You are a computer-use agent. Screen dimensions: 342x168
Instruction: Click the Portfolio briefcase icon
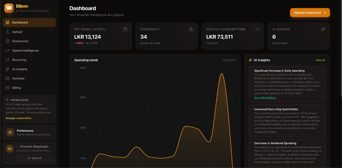(x=7, y=79)
